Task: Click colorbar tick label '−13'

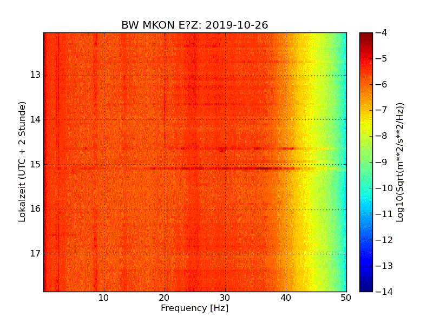Action: (x=384, y=266)
